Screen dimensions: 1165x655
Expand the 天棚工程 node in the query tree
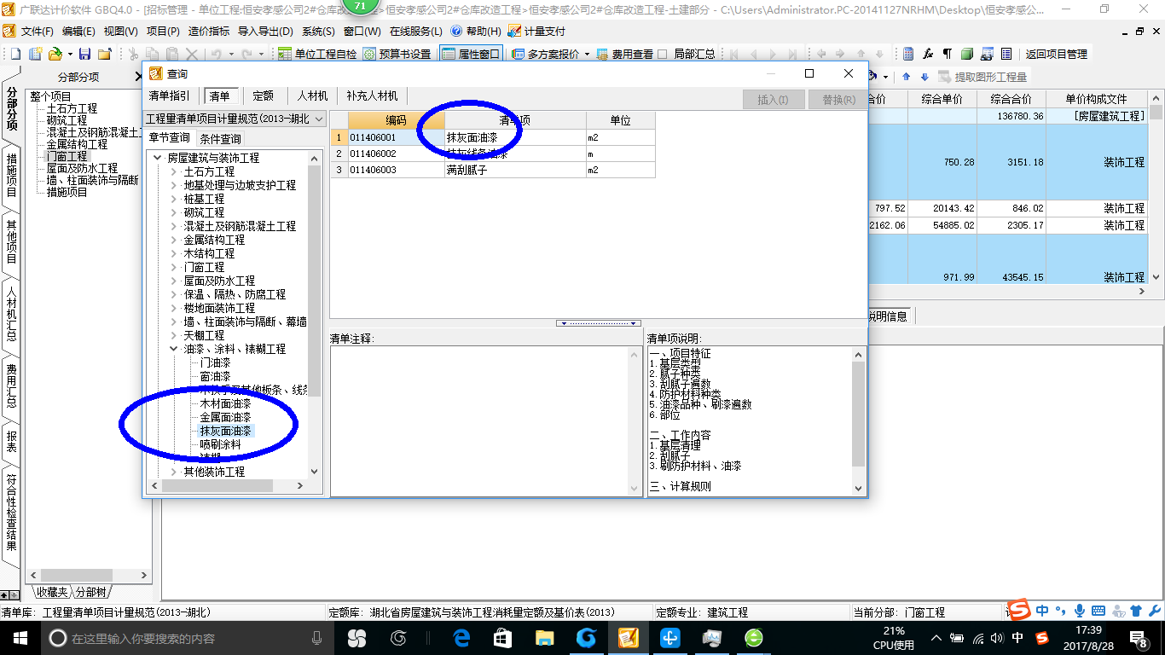click(x=174, y=335)
